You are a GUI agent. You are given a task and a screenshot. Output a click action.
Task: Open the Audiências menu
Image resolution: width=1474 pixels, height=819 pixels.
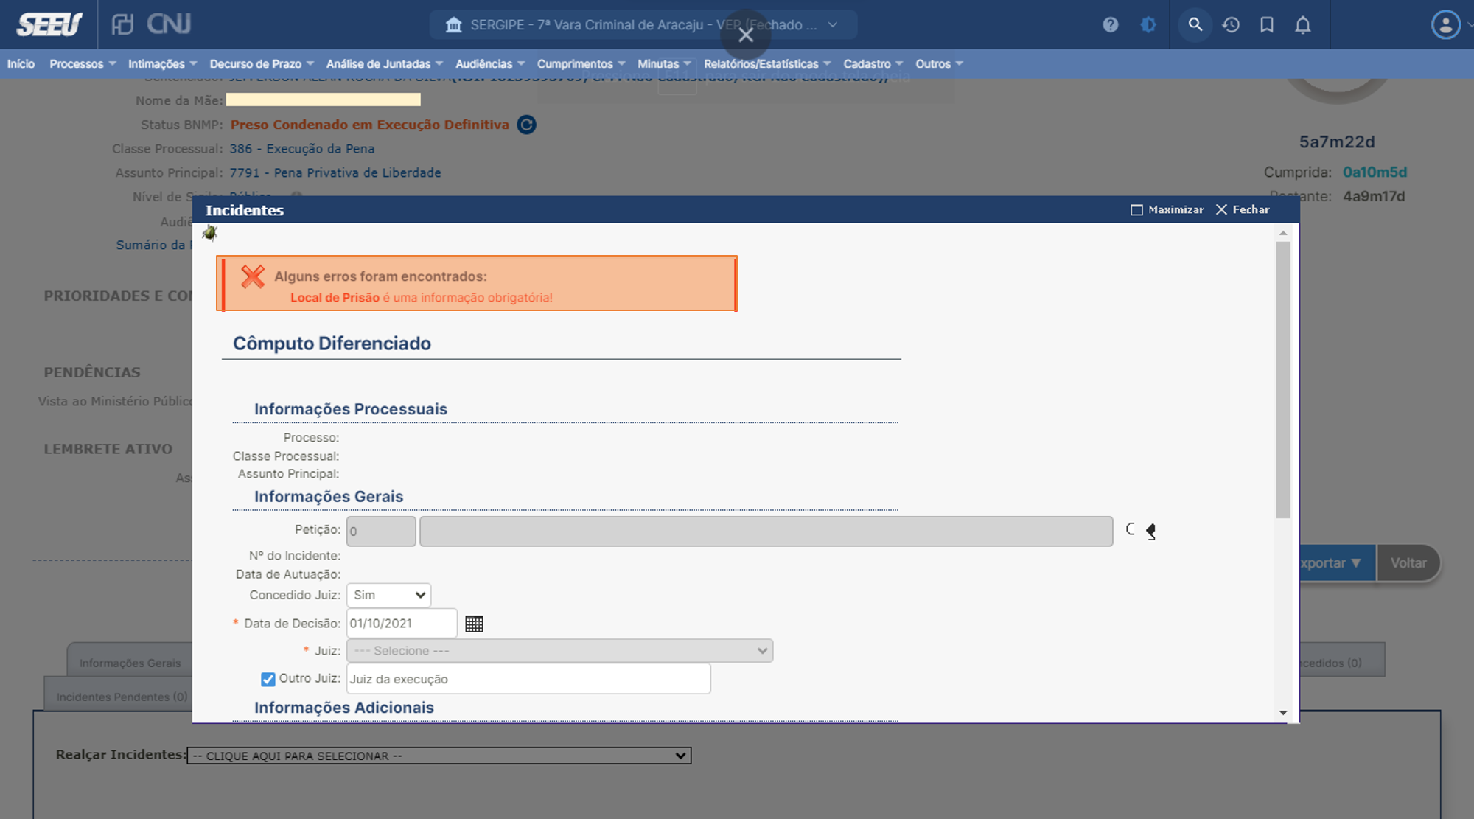[490, 64]
